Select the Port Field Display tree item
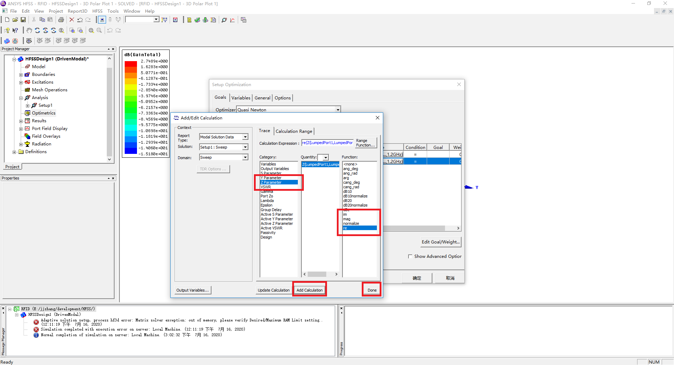The image size is (674, 365). pos(50,129)
